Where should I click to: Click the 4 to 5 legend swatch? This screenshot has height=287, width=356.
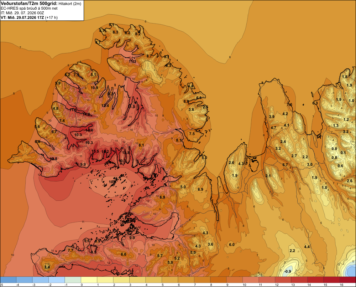[154, 280]
